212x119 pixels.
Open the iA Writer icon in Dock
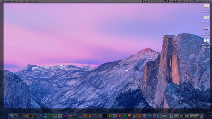[x=60, y=116]
